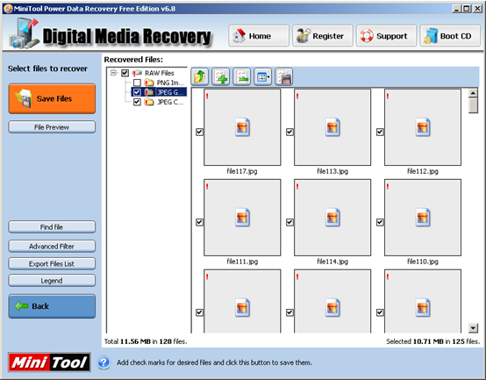
Task: Click the file110.jpg file name label
Action: [x=423, y=262]
